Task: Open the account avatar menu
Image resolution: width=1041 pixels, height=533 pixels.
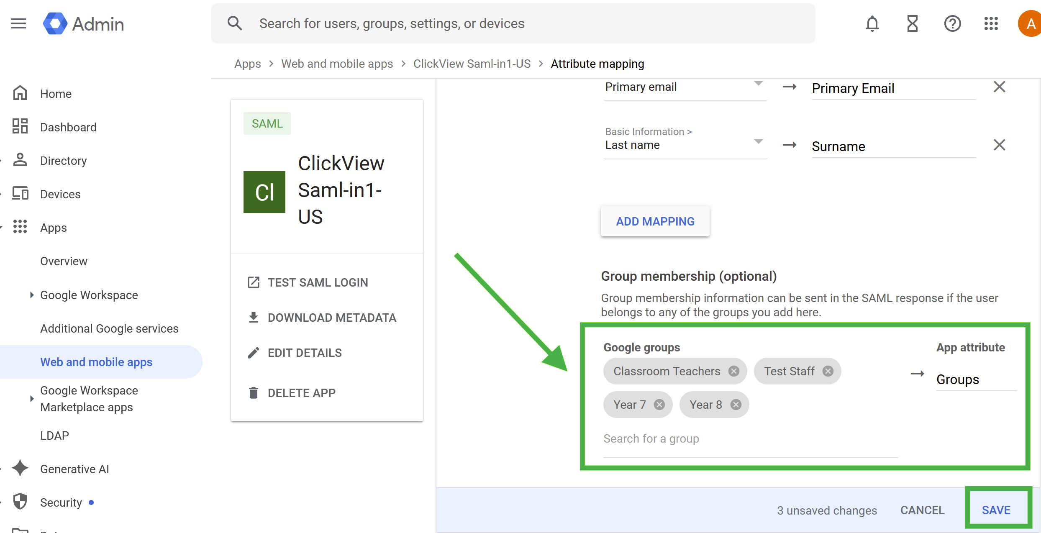Action: (1030, 24)
